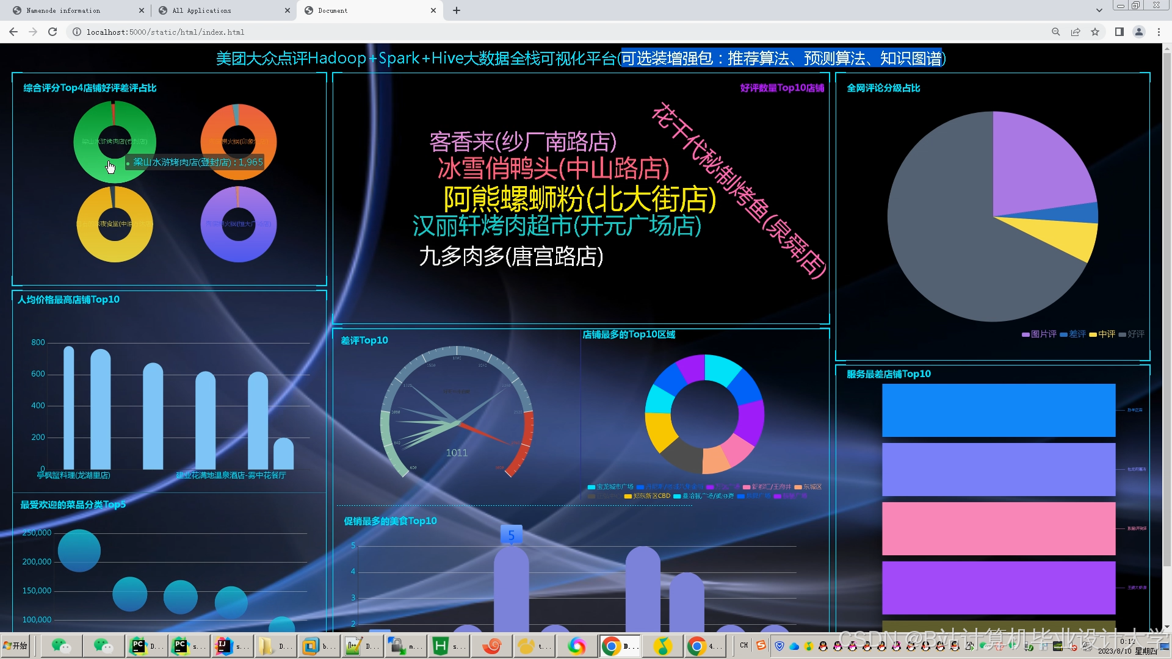This screenshot has width=1172, height=659.
Task: Open the browser zoom magnifier icon
Action: [x=1055, y=32]
